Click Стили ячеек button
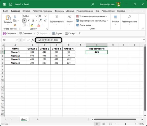This screenshot has height=126, width=147. click(84, 25)
